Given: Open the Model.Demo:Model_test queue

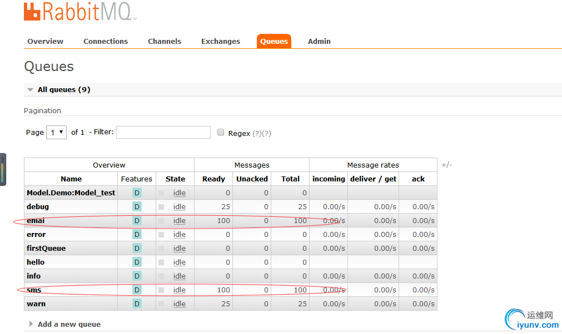Looking at the screenshot, I should point(71,193).
